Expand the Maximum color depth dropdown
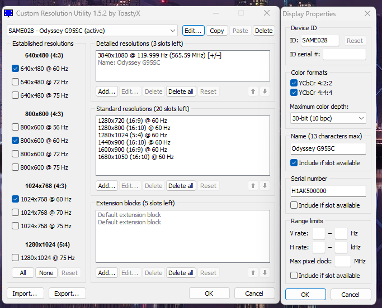The height and width of the screenshot is (308, 382). [x=328, y=118]
